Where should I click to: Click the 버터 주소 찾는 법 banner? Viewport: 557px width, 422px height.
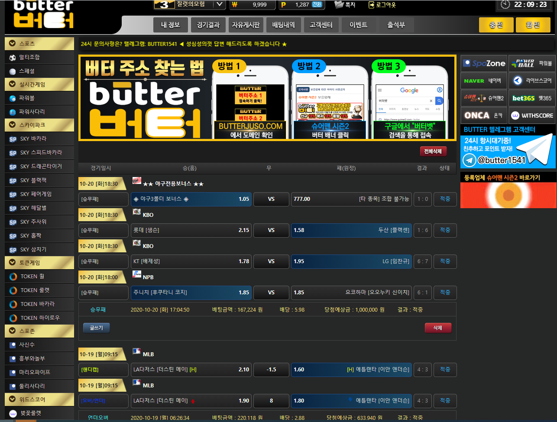click(267, 98)
